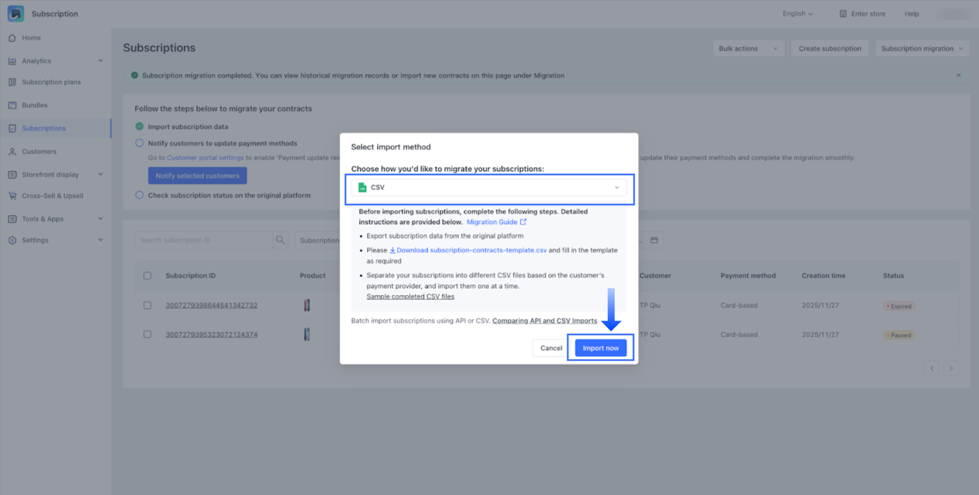Viewport: 979px width, 495px height.
Task: Navigate to Customers in sidebar
Action: coord(39,152)
